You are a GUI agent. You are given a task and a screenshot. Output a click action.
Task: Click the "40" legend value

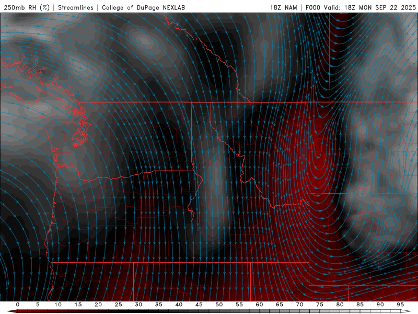point(179,305)
